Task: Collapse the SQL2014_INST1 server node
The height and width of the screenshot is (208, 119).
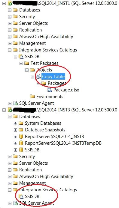Action: (4, 3)
